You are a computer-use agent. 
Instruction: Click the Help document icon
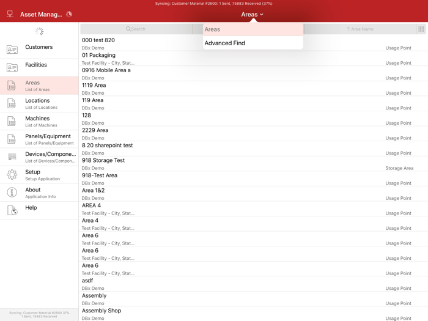(x=12, y=210)
